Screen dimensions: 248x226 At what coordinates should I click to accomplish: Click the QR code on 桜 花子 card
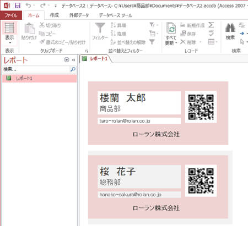point(201,181)
